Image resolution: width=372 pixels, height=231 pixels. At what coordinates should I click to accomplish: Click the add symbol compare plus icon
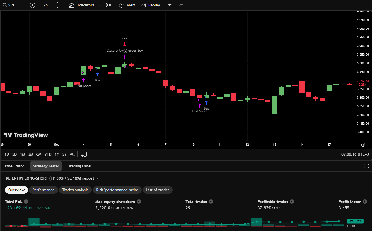tap(32, 5)
